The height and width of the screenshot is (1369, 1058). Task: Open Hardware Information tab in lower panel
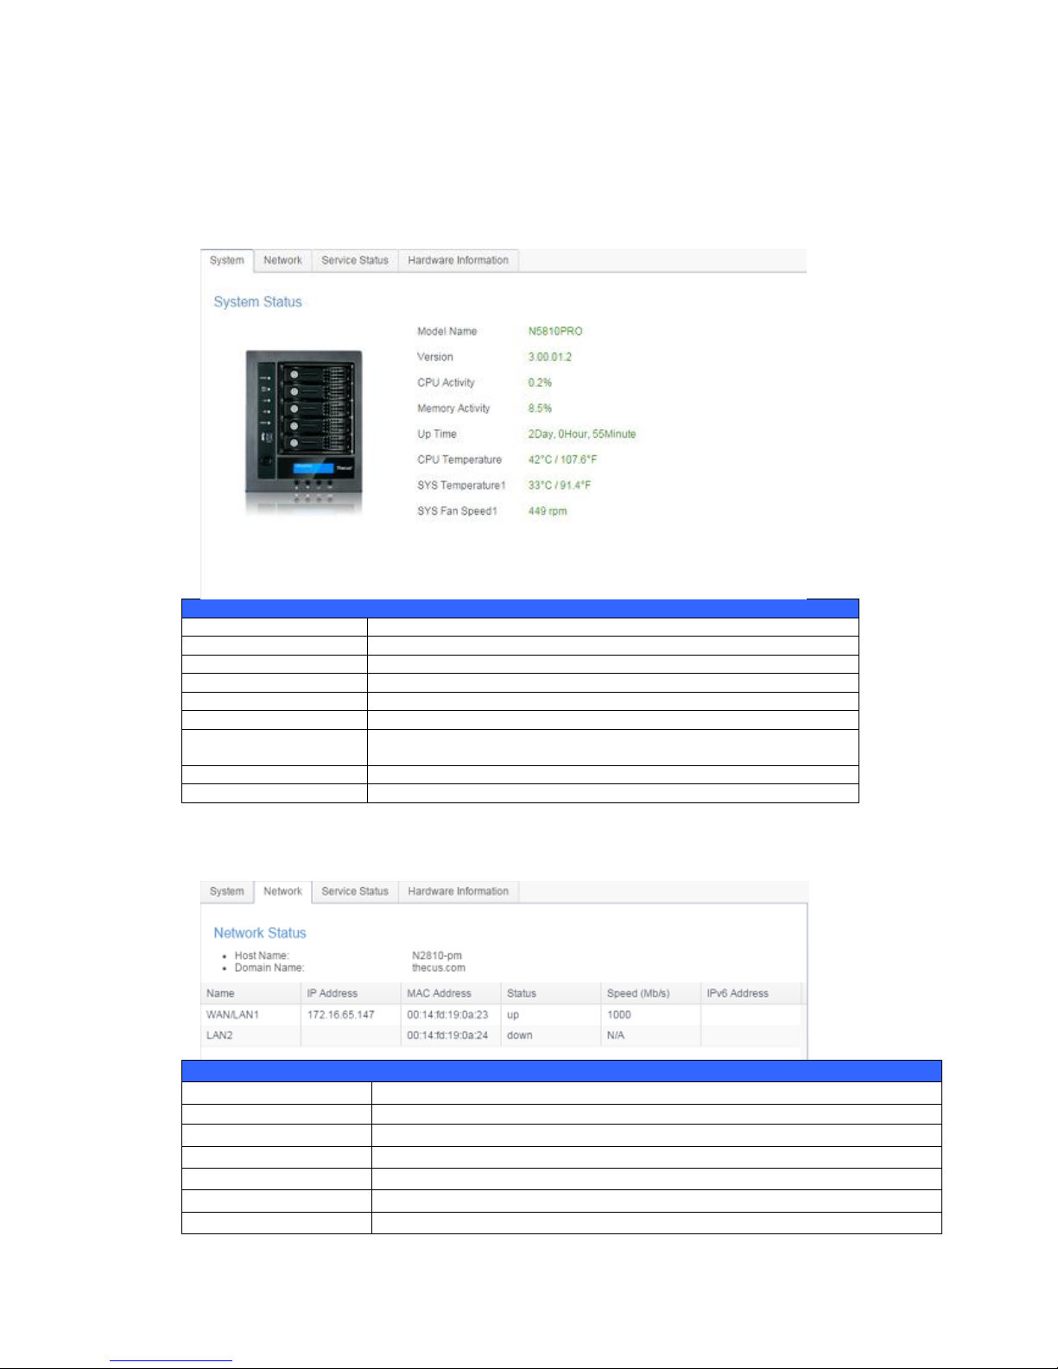click(459, 892)
